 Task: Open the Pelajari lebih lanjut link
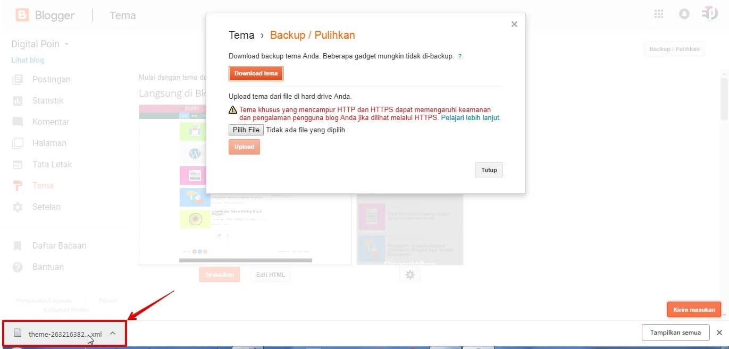[472, 118]
